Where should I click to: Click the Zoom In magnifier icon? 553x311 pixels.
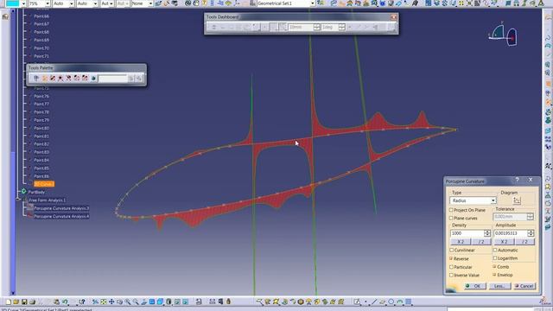[x=128, y=301]
